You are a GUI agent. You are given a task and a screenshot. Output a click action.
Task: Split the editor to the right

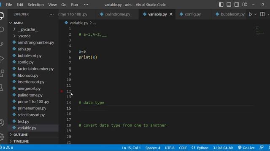click(262, 14)
